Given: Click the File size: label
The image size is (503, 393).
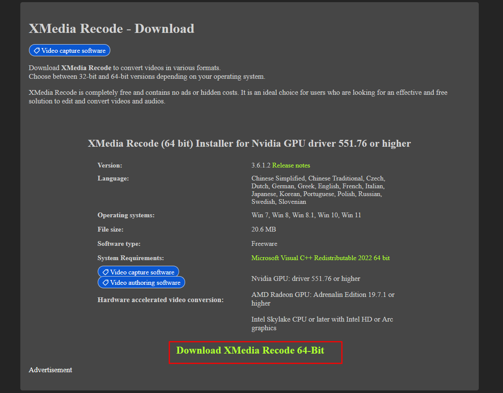Looking at the screenshot, I should point(110,229).
